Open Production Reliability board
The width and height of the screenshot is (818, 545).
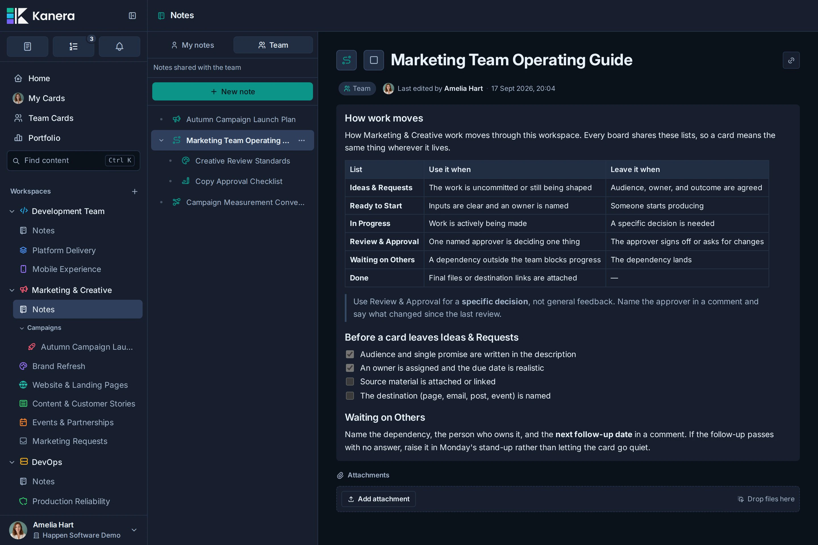[x=78, y=501]
